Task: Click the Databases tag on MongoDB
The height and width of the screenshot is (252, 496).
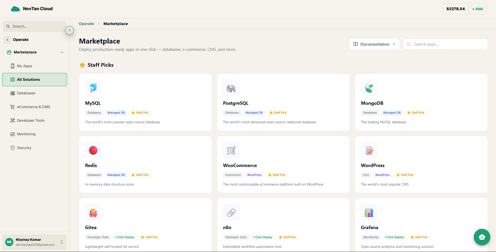Action: pyautogui.click(x=370, y=113)
